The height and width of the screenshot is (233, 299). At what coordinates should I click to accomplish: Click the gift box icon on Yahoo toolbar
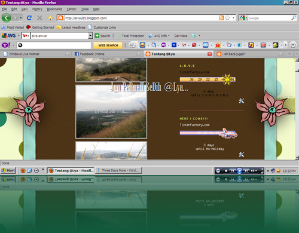218,45
